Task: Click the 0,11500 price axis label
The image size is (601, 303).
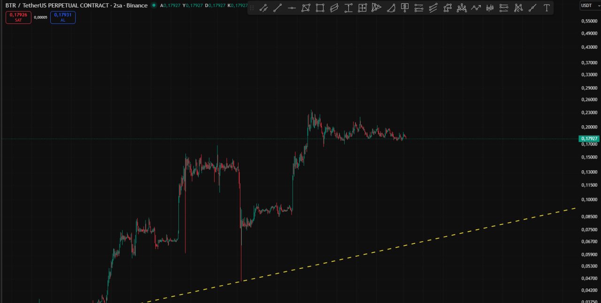Action: click(x=589, y=185)
